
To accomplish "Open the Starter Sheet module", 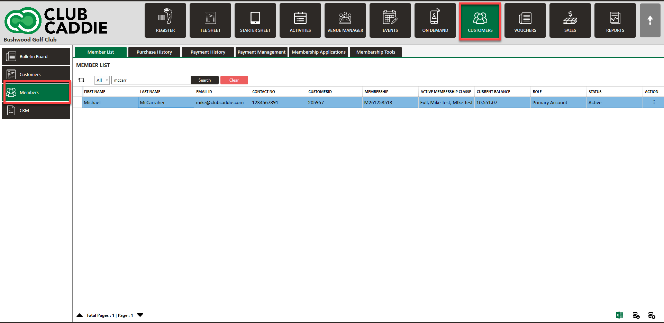I will pos(255,20).
